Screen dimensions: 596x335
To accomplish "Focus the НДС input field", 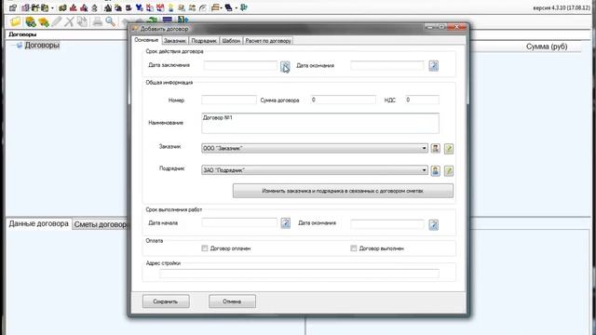I will click(422, 100).
